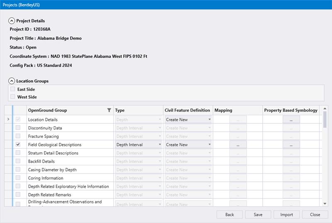Open Type dropdown for Discontinuity Data row
The image size is (332, 223).
pyautogui.click(x=139, y=128)
